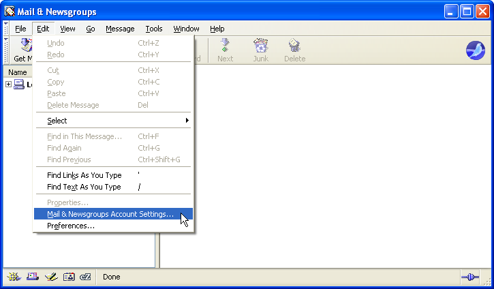Open Navigator from the status bar icon
This screenshot has height=289, width=494.
click(14, 277)
